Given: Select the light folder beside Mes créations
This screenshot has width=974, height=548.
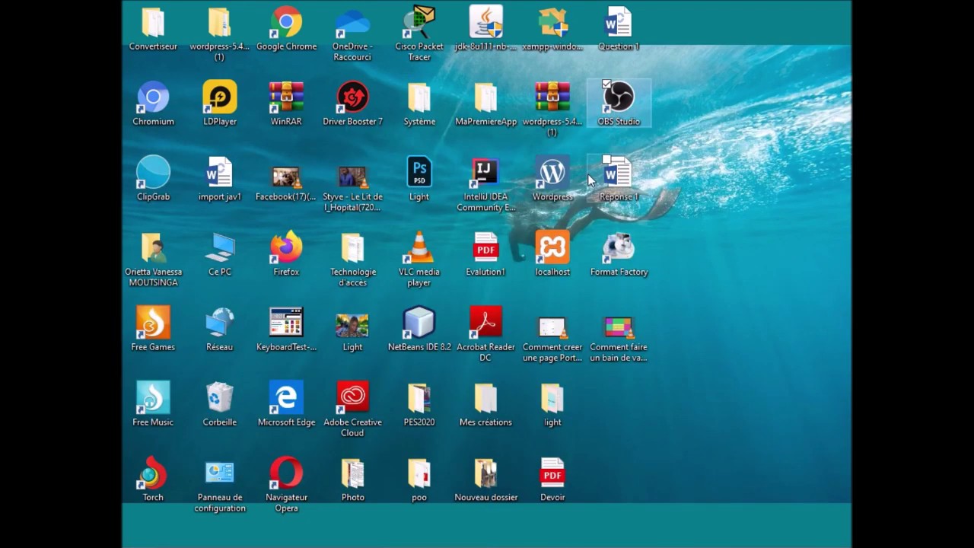Looking at the screenshot, I should point(552,398).
